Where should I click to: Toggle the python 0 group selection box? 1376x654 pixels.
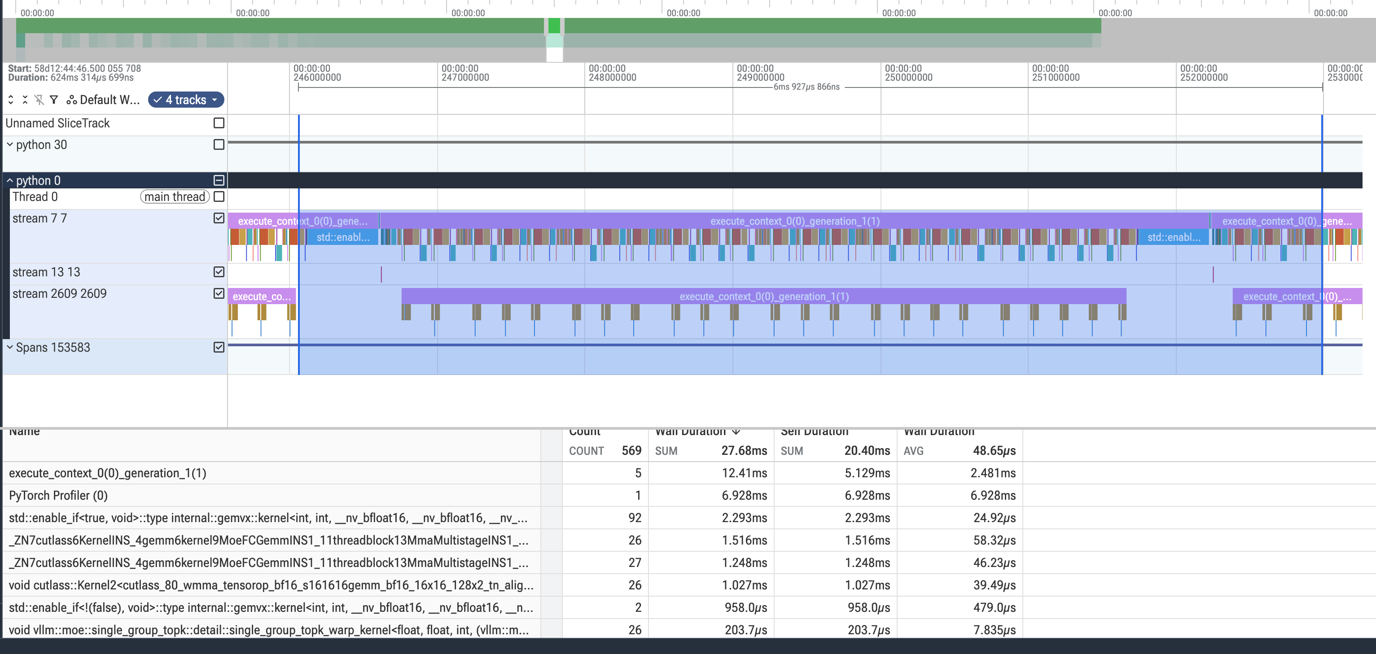(x=219, y=180)
